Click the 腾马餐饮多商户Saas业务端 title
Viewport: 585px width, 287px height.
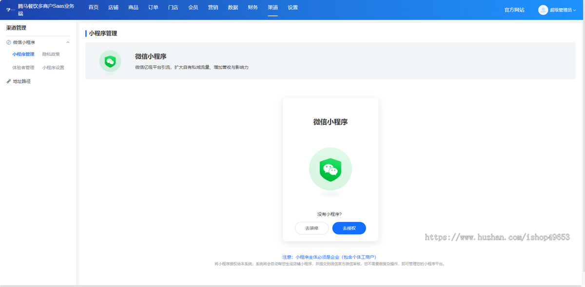pyautogui.click(x=46, y=10)
